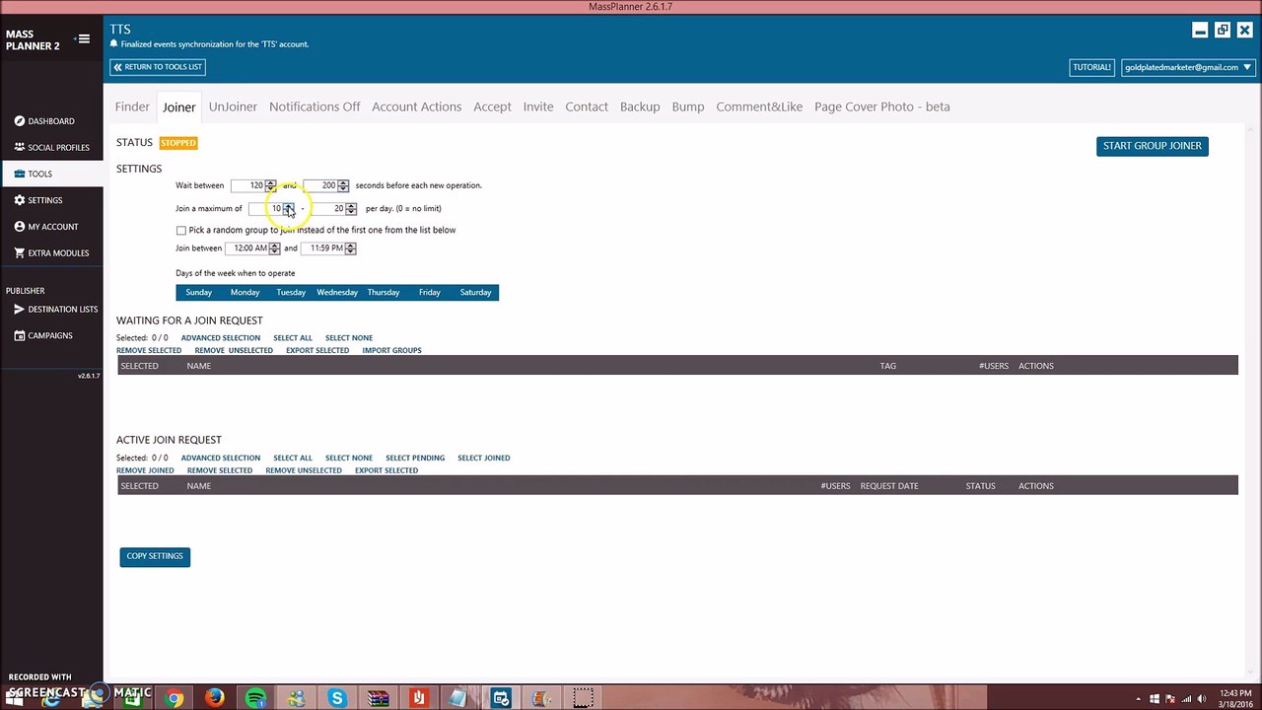Toggle Monday operating day
This screenshot has height=710, width=1262.
[x=245, y=292]
